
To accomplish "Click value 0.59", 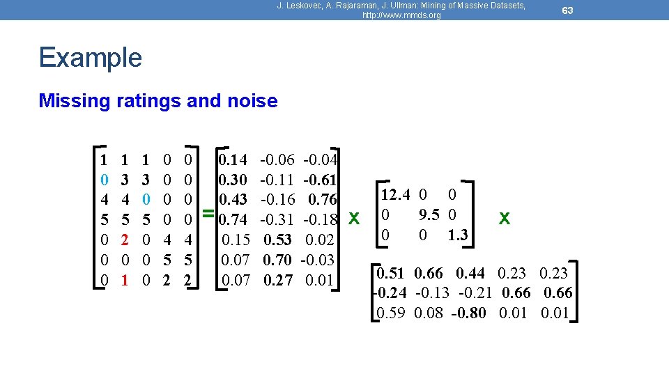I will (x=390, y=313).
